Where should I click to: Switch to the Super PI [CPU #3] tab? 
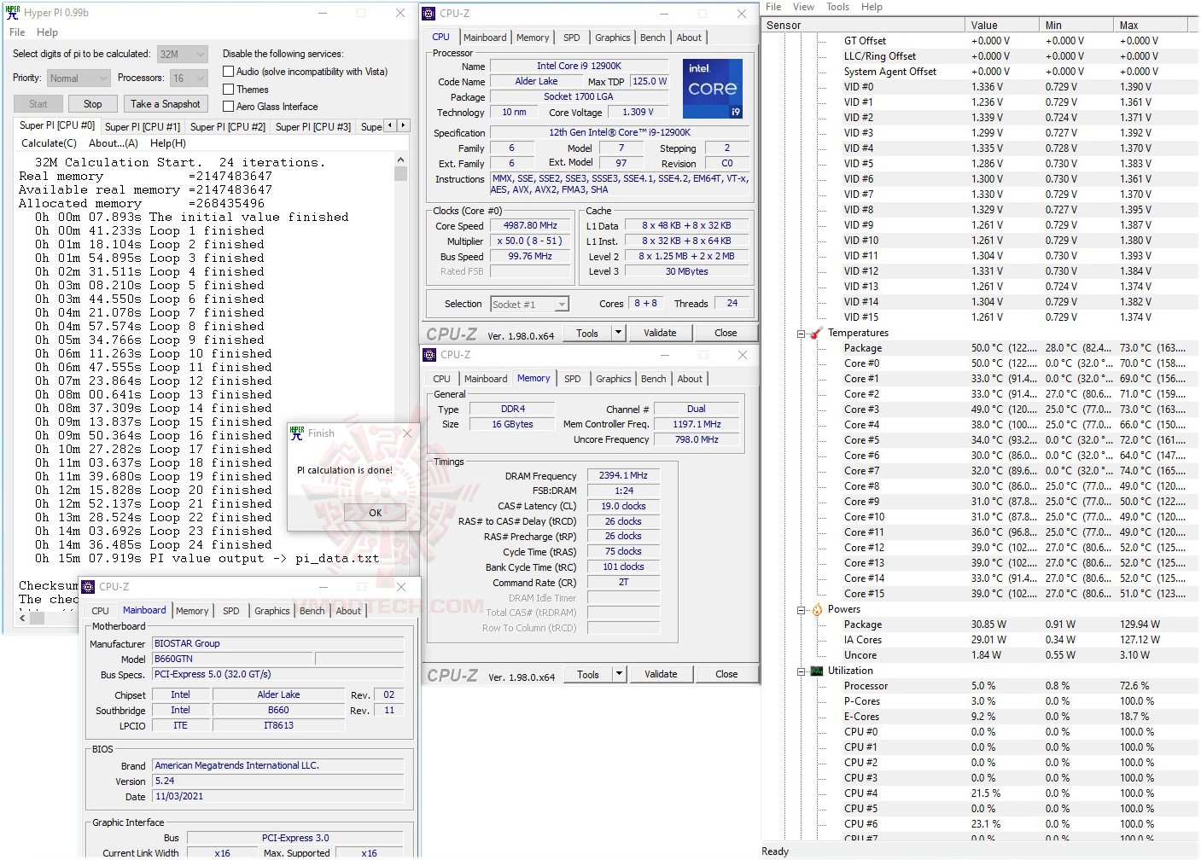click(x=313, y=127)
